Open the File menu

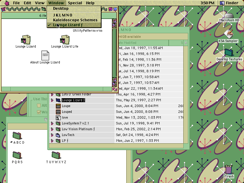pos(16,3)
